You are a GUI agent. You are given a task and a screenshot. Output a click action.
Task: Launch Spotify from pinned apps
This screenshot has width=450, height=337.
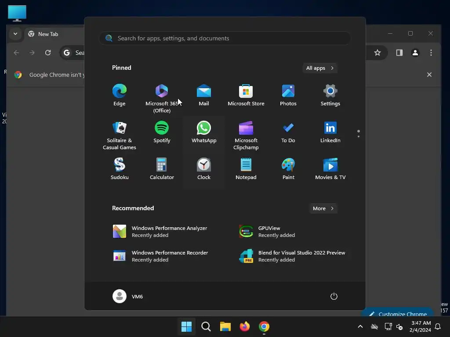click(162, 133)
